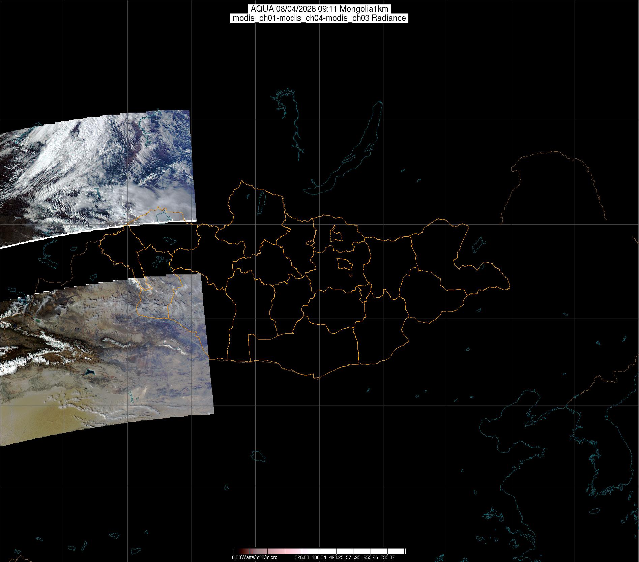Click the Lake Khövsgöl outline in northern Mongolia
639x562 pixels.
pos(261,201)
